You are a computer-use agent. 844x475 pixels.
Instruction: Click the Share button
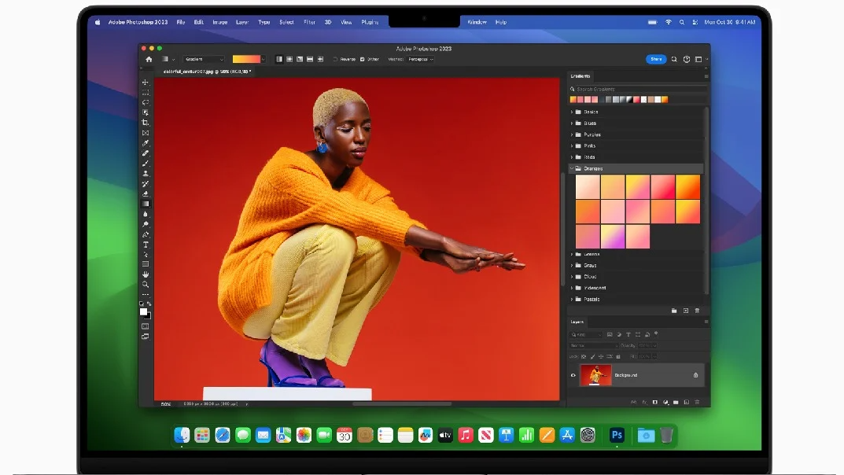656,59
